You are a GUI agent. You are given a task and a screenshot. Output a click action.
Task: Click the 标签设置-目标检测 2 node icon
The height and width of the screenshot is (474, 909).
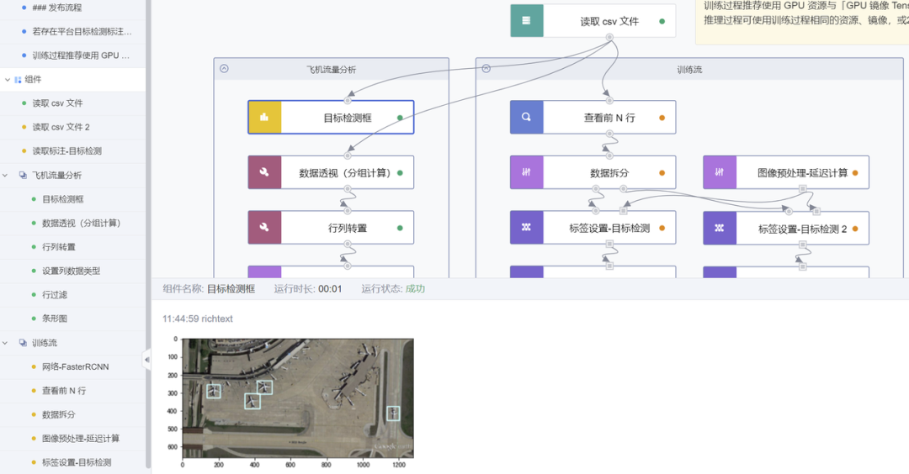point(720,228)
